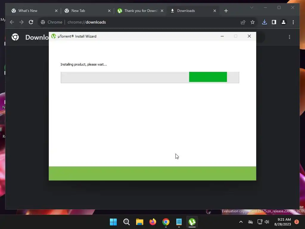Reload the downloads page

(x=31, y=22)
